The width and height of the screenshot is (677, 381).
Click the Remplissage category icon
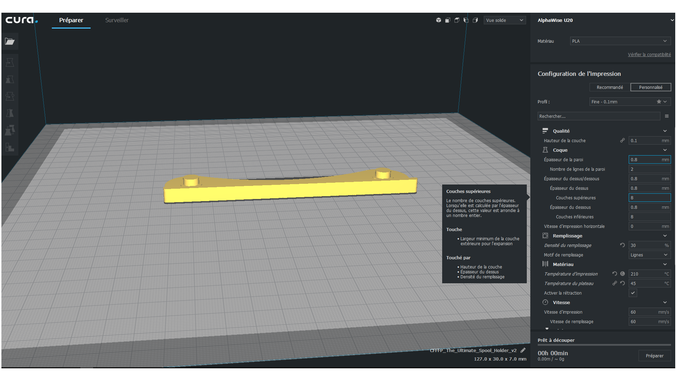pyautogui.click(x=545, y=236)
